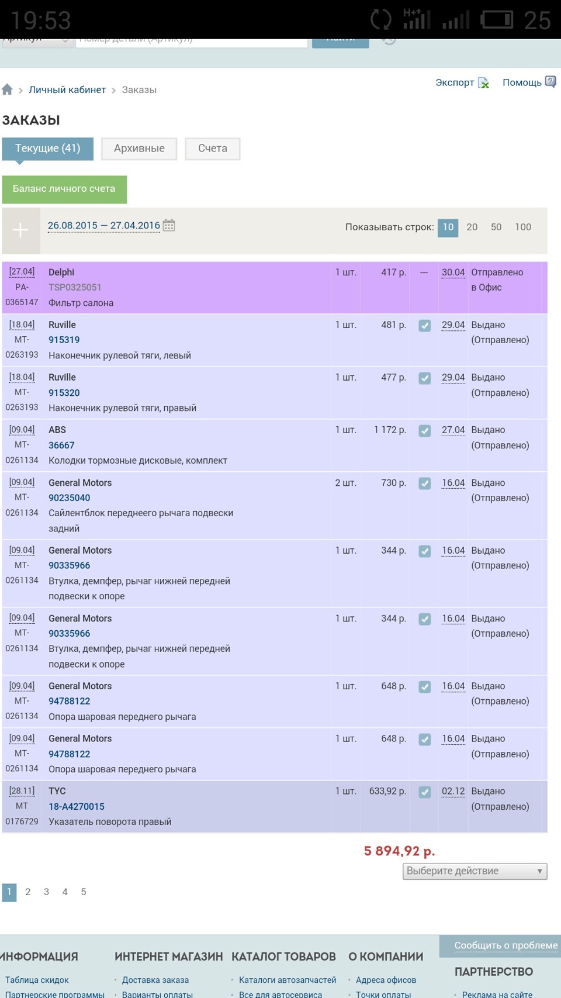Expand the 26.08.2015 — 27.04.2016 date range

[103, 225]
